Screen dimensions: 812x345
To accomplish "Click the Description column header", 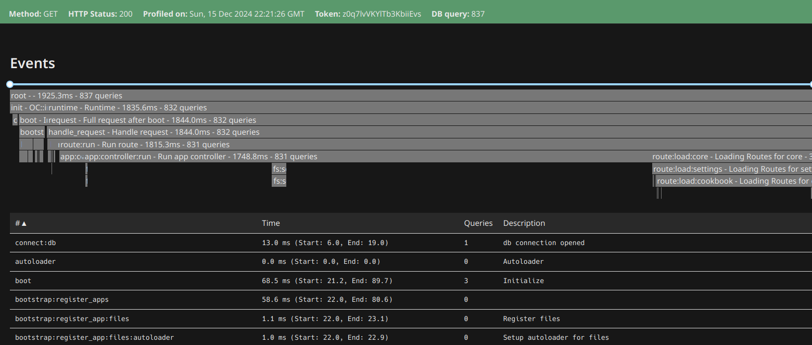I will (524, 223).
